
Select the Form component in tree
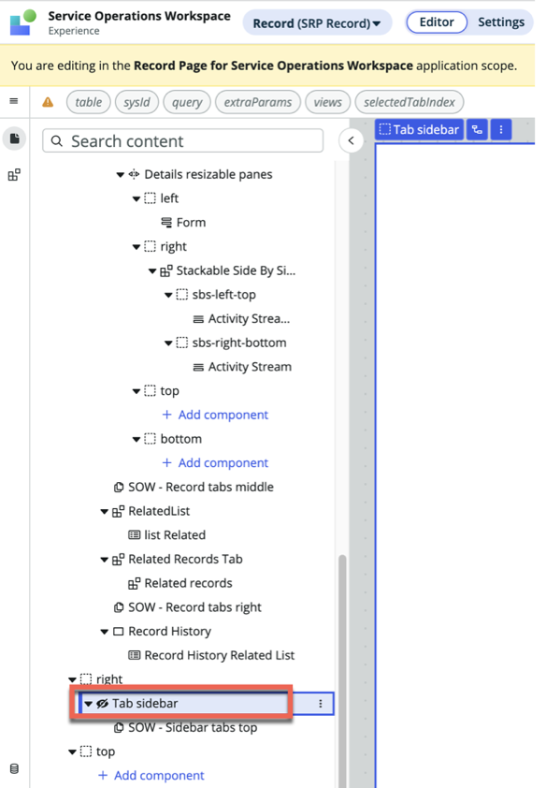tap(191, 222)
